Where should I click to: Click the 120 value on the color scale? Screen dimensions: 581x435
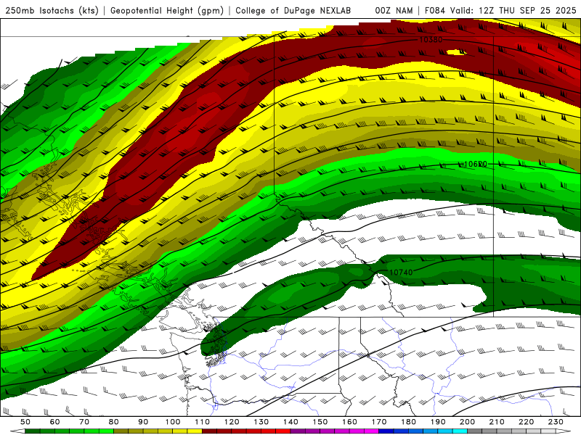(x=232, y=422)
